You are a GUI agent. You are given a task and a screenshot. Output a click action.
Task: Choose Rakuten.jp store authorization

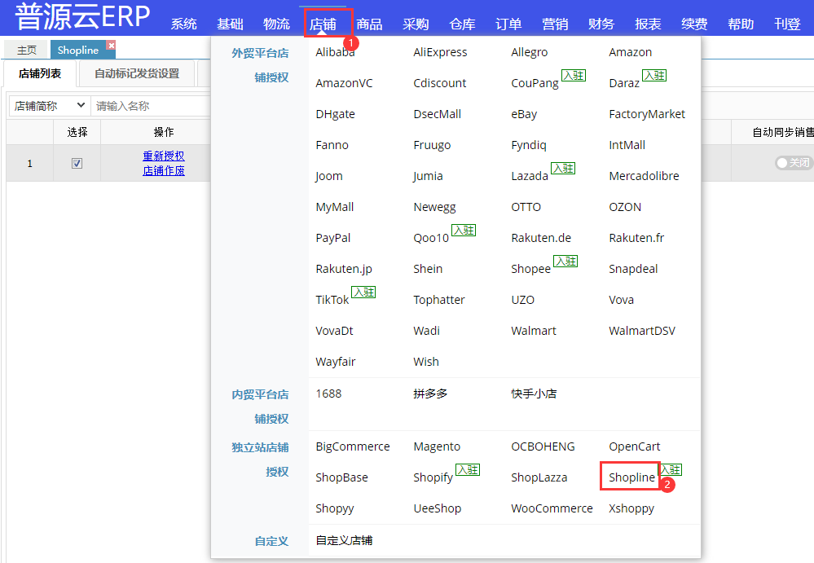pos(344,269)
